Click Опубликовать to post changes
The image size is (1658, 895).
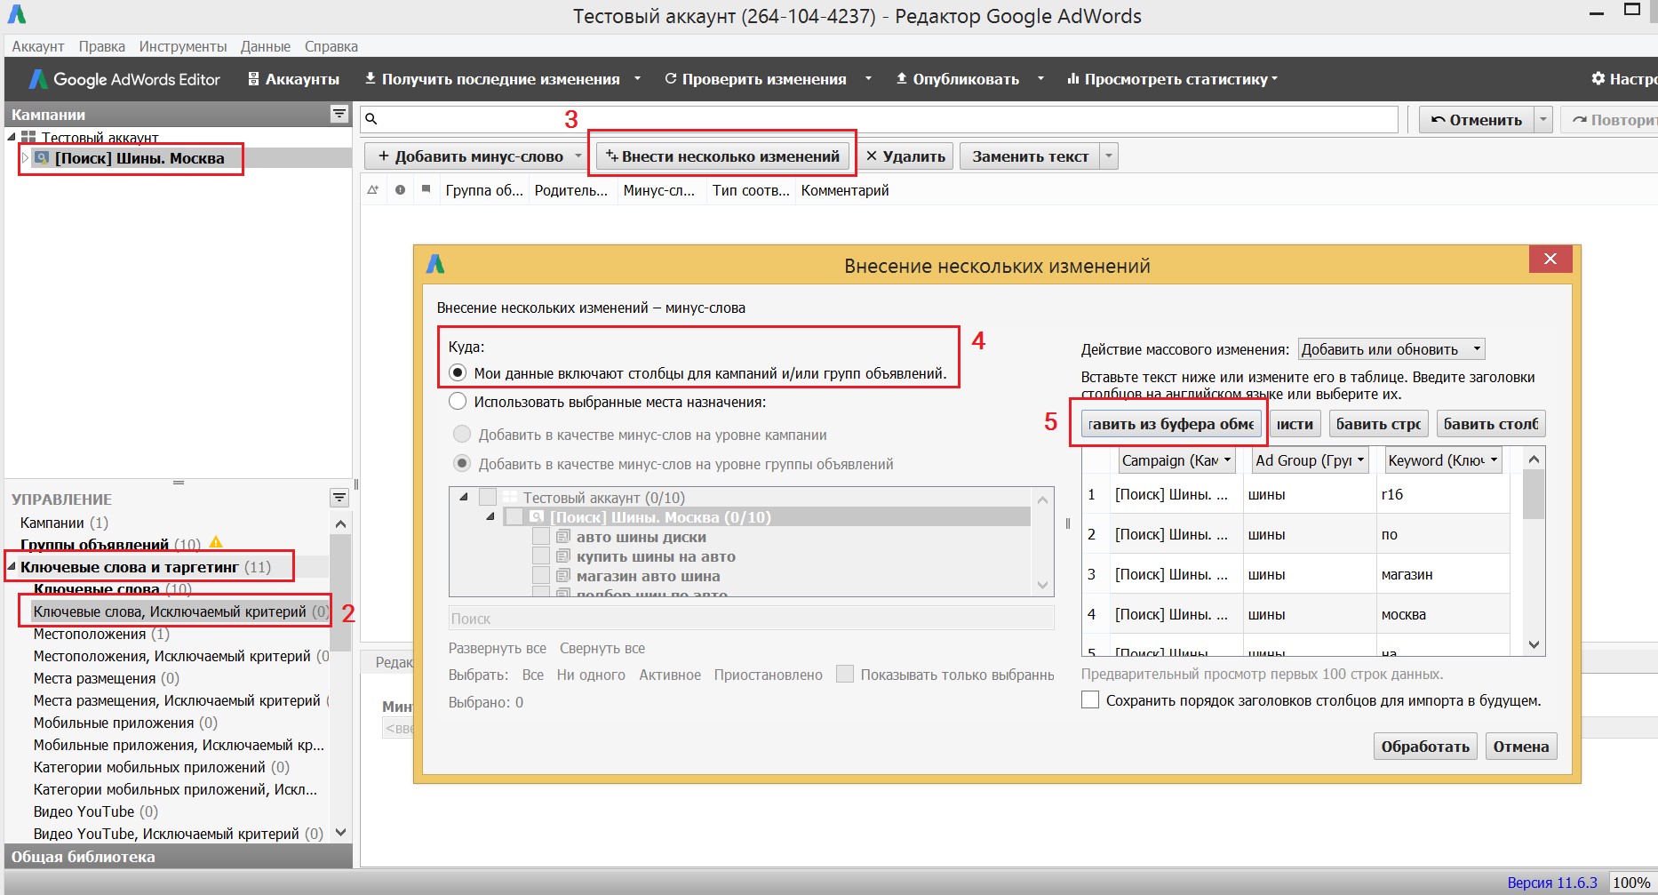(957, 79)
